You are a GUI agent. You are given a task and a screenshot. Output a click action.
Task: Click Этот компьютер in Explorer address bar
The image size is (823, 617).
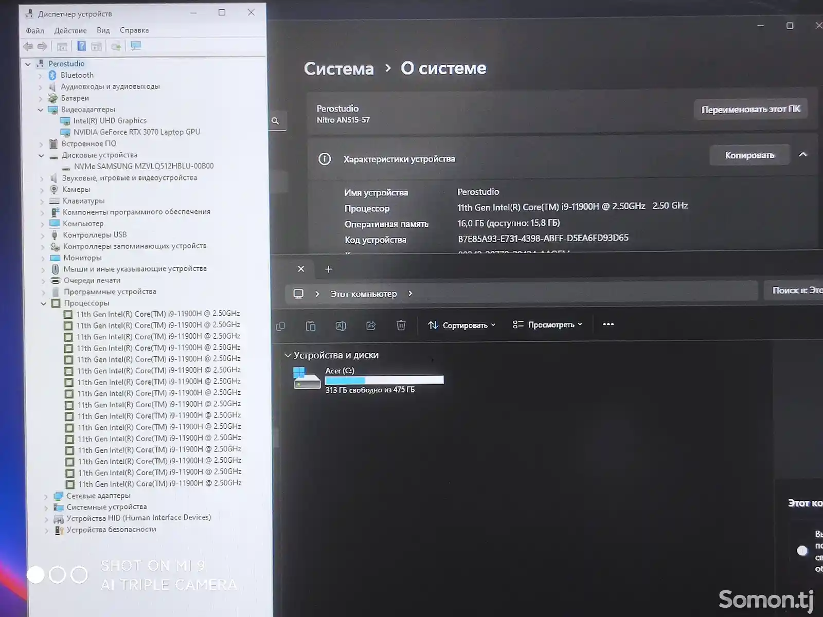pyautogui.click(x=364, y=294)
